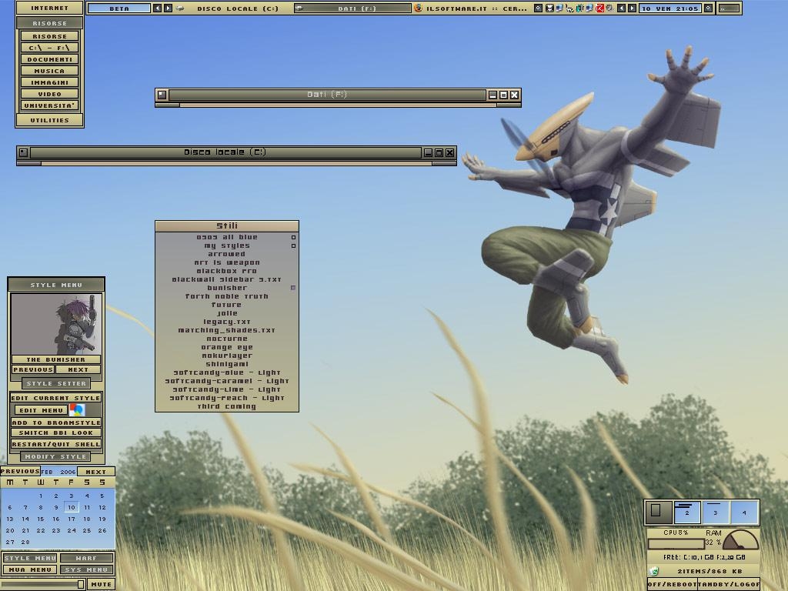This screenshot has height=591, width=788.
Task: Toggle the Mute button
Action: click(101, 585)
